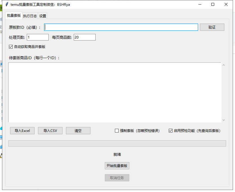Click the 导入CSV button

coord(50,131)
